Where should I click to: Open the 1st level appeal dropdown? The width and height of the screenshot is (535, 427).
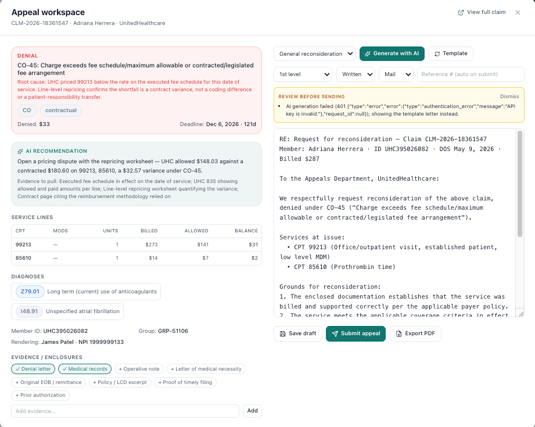(x=303, y=74)
